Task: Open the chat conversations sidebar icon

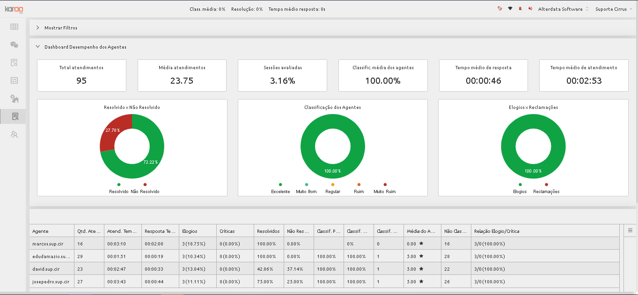Action: [14, 45]
